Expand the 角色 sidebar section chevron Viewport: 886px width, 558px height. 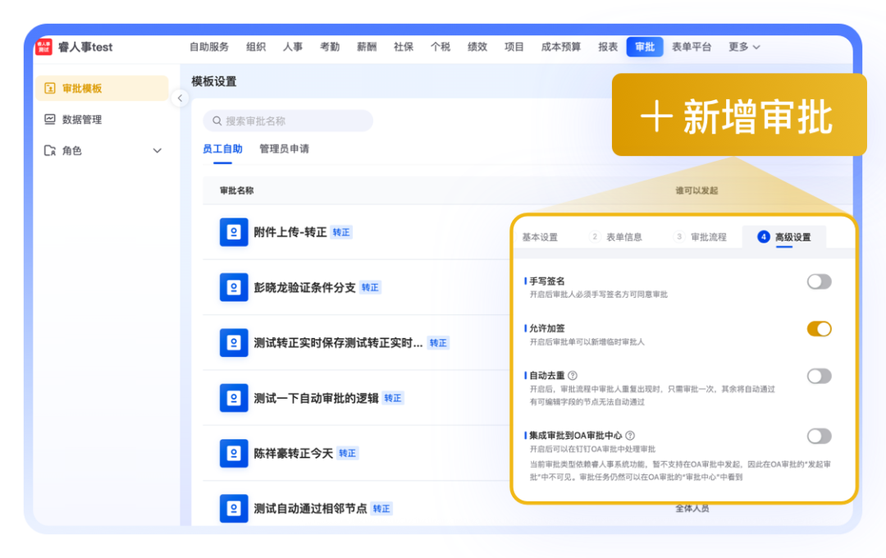pyautogui.click(x=158, y=151)
